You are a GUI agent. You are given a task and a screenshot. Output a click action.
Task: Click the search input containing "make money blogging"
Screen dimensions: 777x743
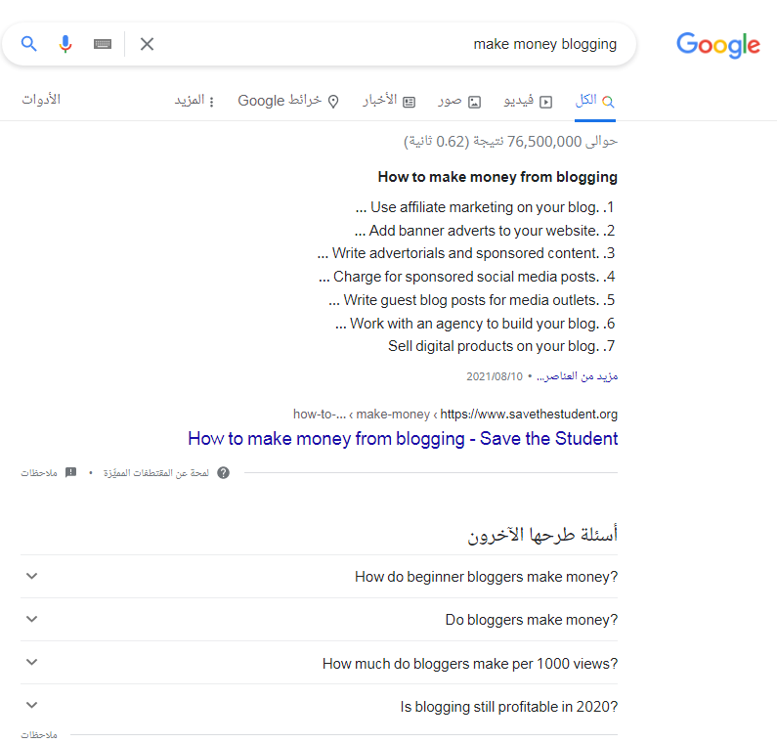[391, 44]
